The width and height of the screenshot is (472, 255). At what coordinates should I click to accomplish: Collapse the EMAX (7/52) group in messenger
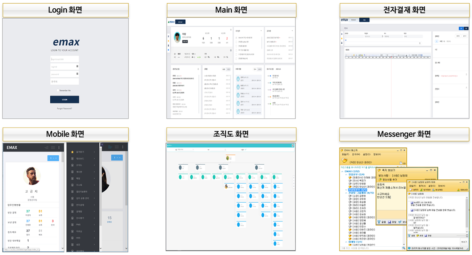(342, 171)
